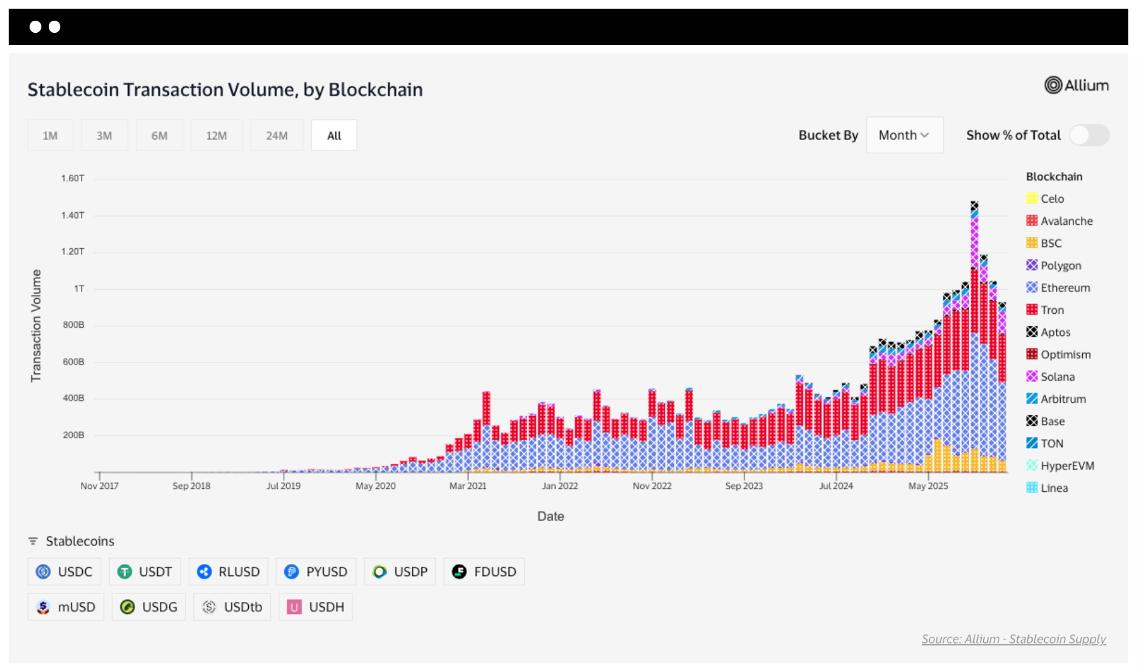This screenshot has height=669, width=1137.
Task: Click the TON legend color swatch
Action: pos(1032,443)
